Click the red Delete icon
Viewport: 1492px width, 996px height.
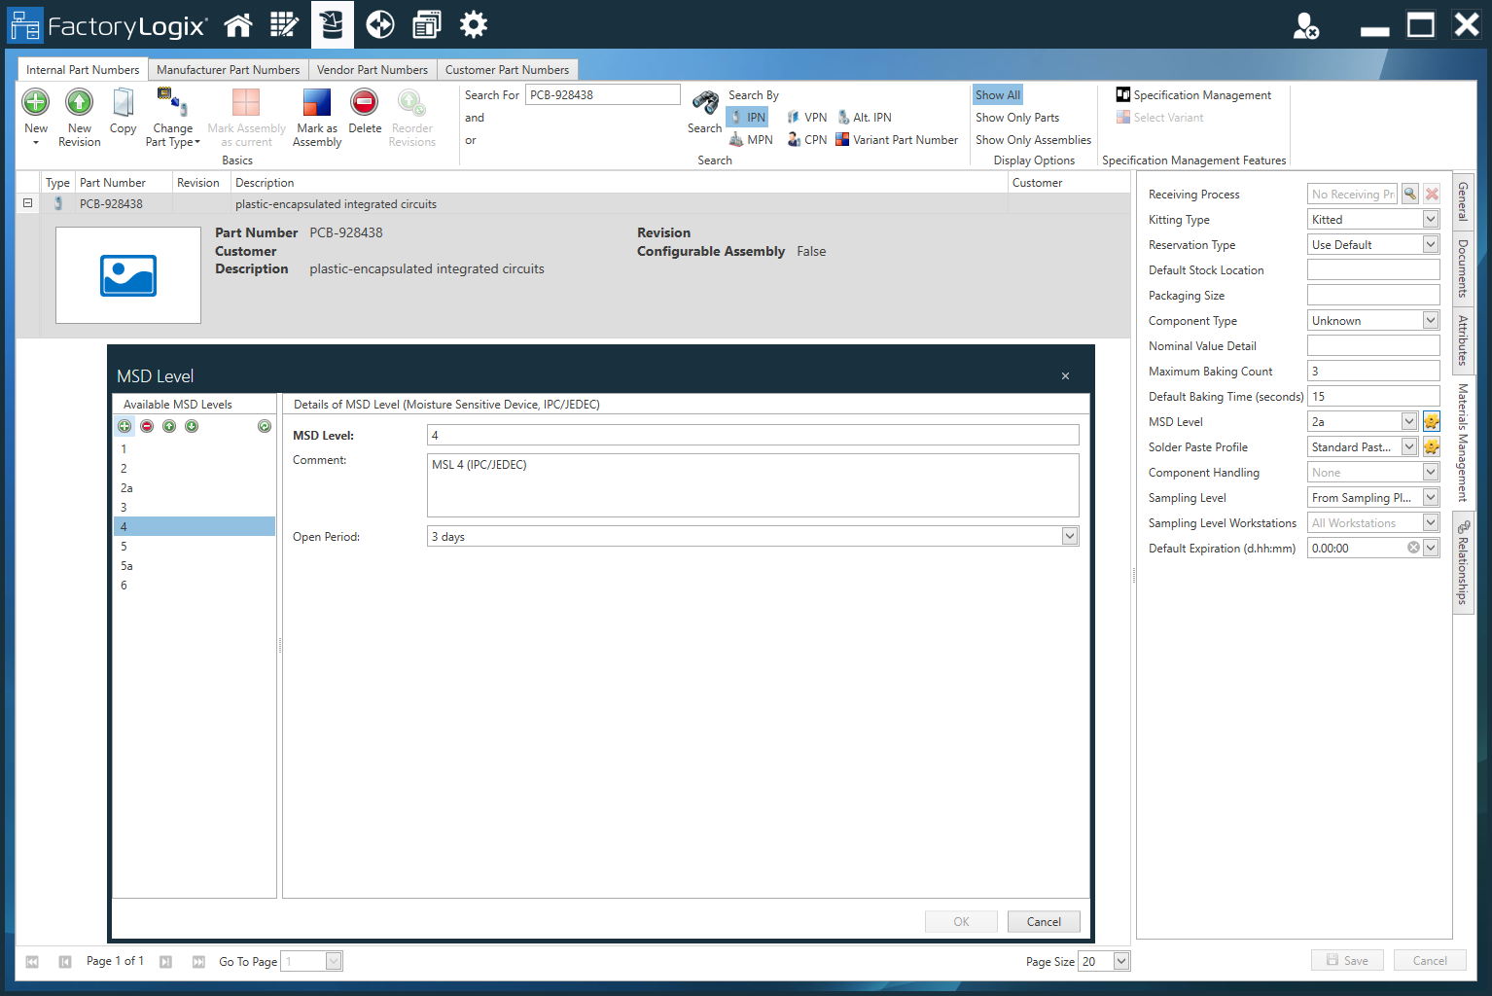point(365,102)
